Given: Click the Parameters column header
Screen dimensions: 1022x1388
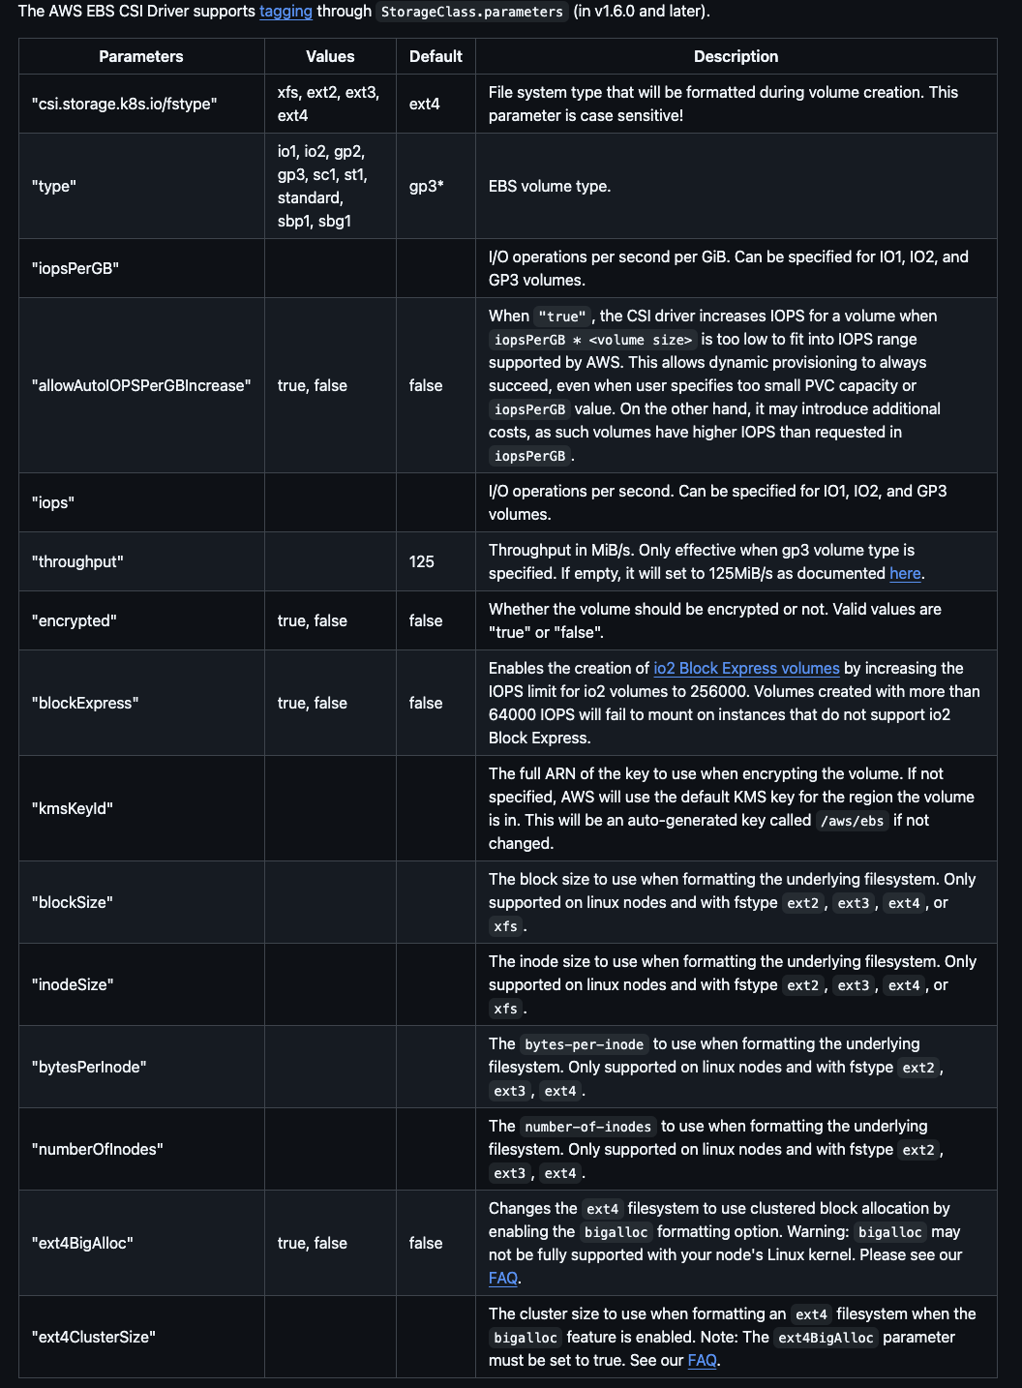Looking at the screenshot, I should tap(141, 56).
